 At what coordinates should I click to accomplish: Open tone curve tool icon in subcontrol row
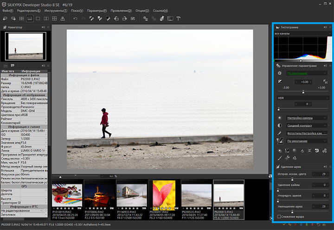pyautogui.click(x=287, y=150)
